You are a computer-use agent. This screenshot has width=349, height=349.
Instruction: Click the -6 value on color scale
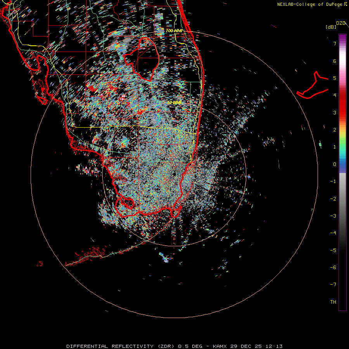point(333,267)
